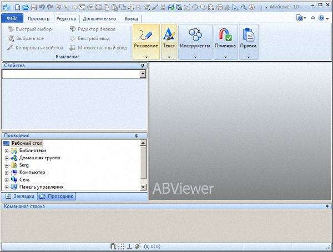333x252 pixels.
Task: Expand the Компьютер node in Проводник
Action: [x=7, y=173]
